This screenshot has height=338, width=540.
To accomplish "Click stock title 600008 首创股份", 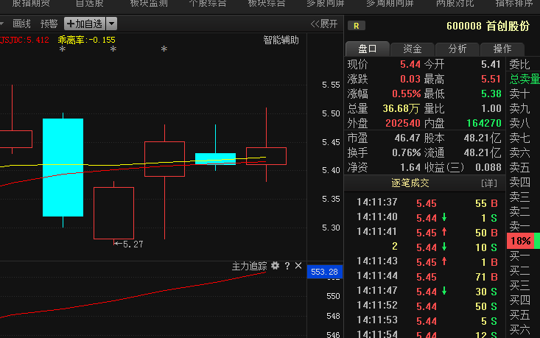I will point(488,26).
